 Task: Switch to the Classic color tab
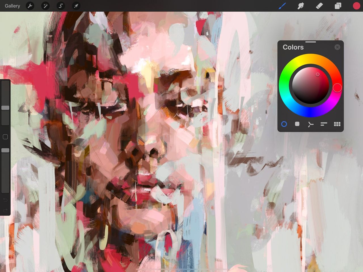(x=297, y=124)
